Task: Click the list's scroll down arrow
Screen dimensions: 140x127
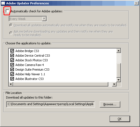Action: [119, 80]
